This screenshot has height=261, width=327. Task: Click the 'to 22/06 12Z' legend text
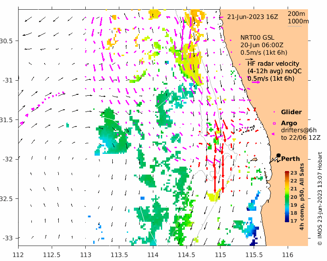point(301,138)
